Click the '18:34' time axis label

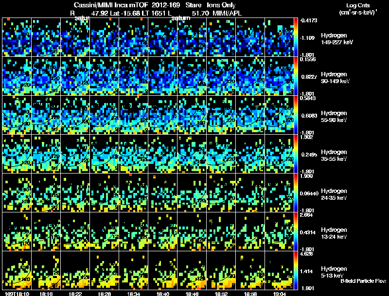pyautogui.click(x=133, y=294)
